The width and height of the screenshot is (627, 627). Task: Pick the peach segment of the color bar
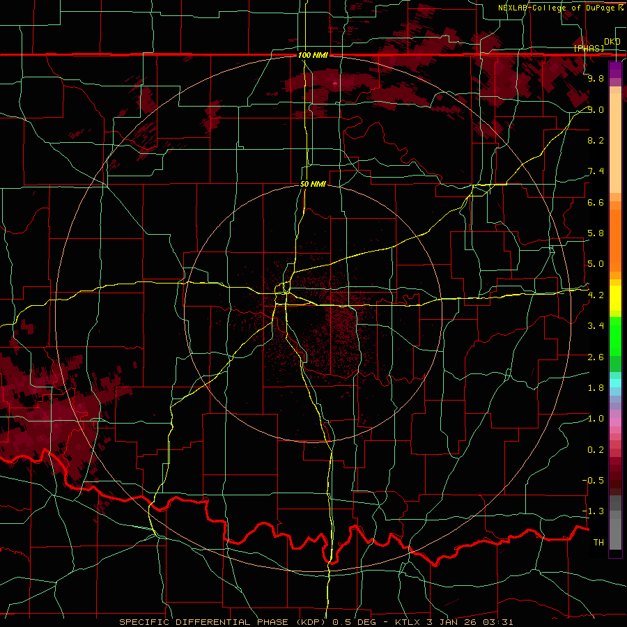point(615,144)
